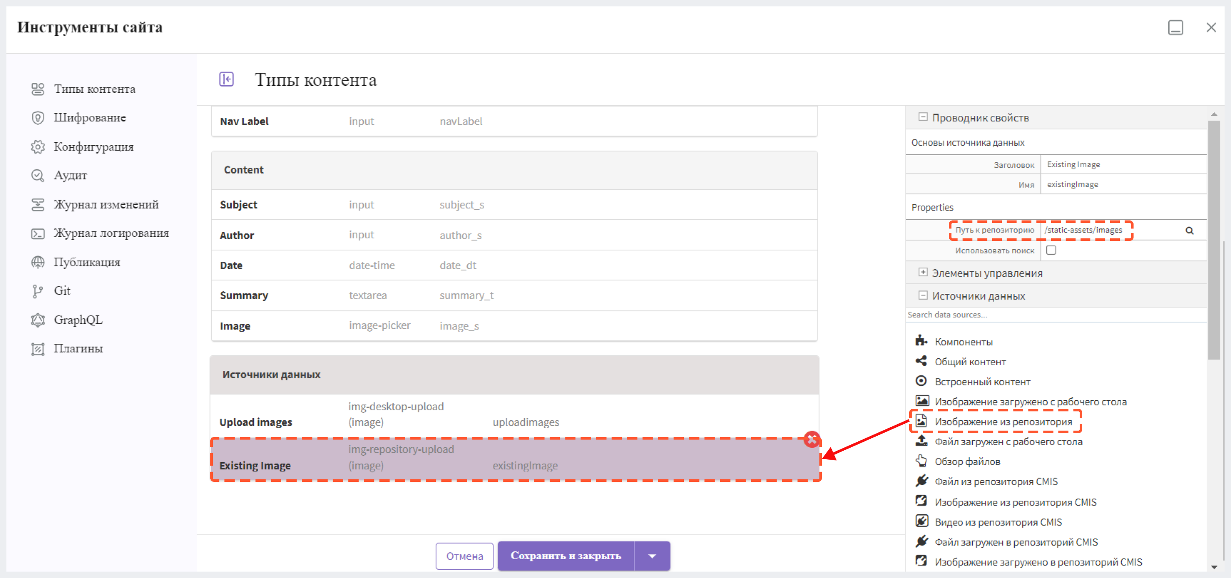Select Обзор файлов data source

click(967, 461)
